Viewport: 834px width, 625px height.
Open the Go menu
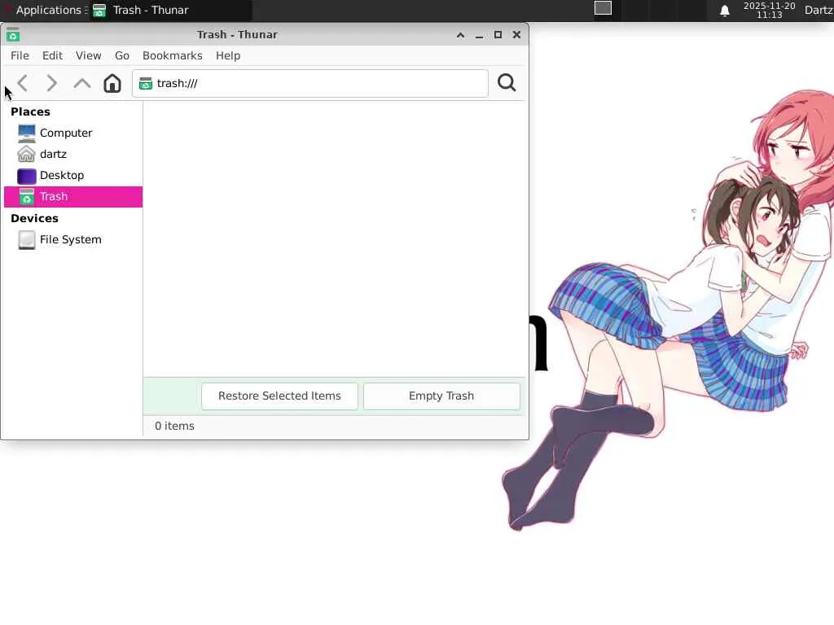click(x=122, y=56)
